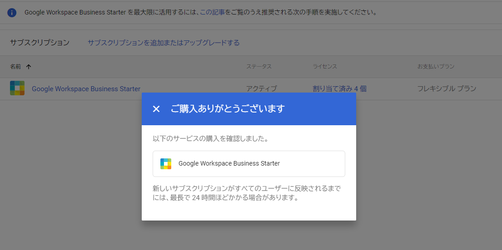This screenshot has width=502, height=250.
Task: Click the お支払いプラン column header
Action: pyautogui.click(x=436, y=67)
